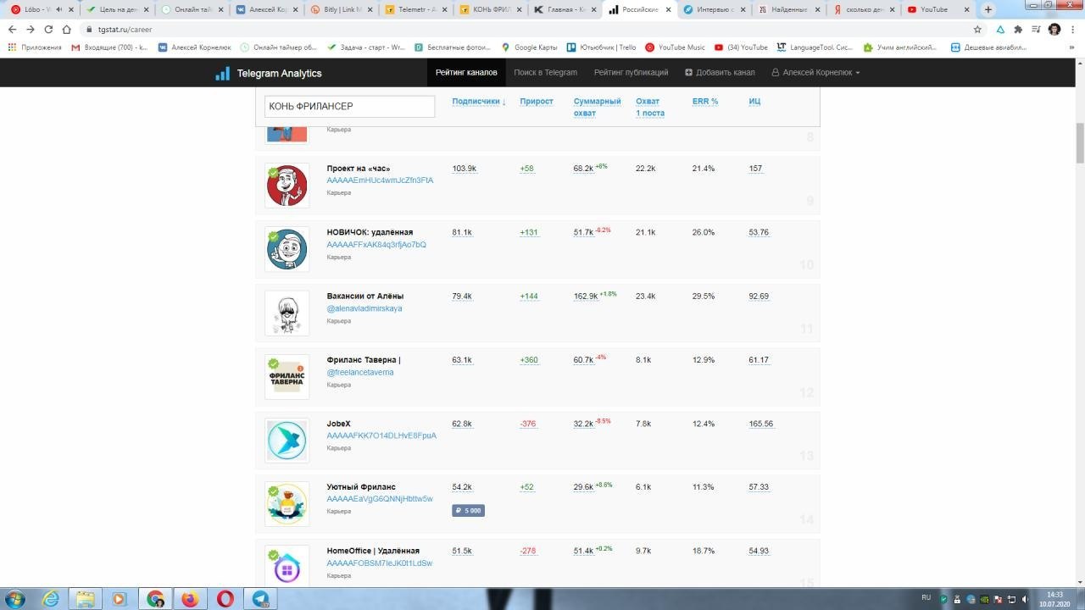This screenshot has width=1085, height=610.
Task: Reload the page with the refresh icon
Action: [48, 29]
